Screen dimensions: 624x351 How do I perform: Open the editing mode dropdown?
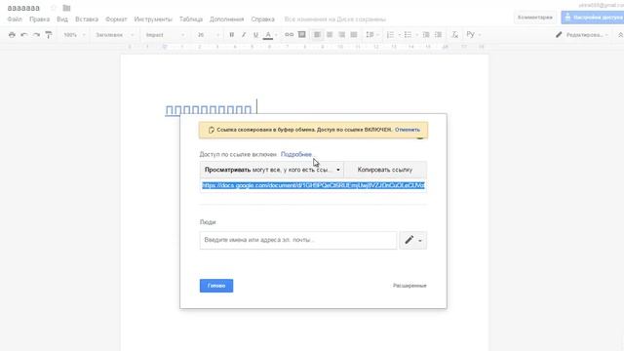tap(582, 35)
